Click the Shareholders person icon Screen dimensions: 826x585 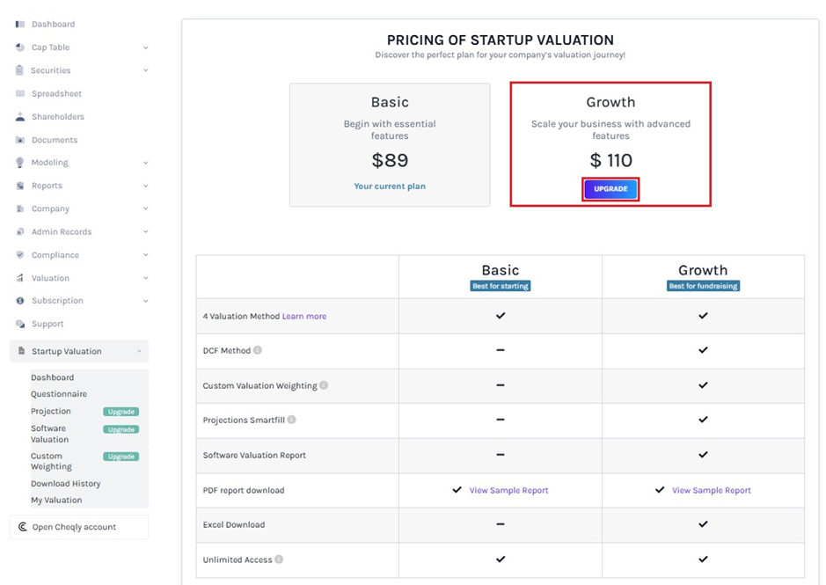20,117
